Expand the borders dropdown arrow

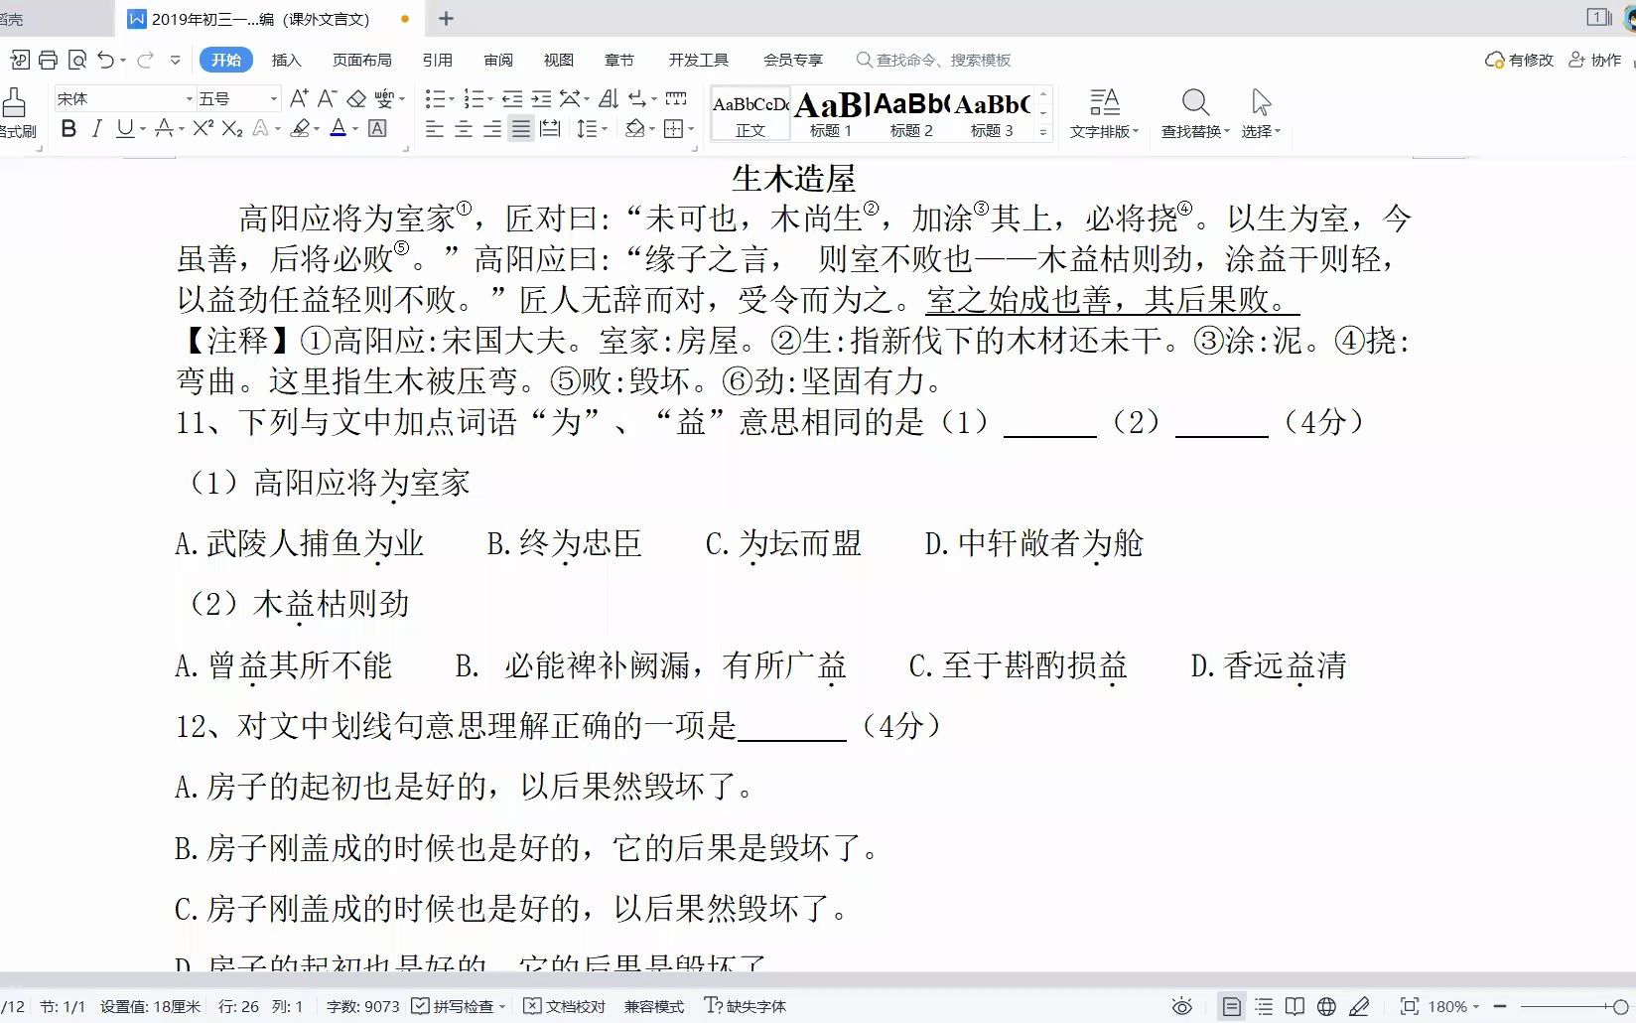(x=691, y=129)
